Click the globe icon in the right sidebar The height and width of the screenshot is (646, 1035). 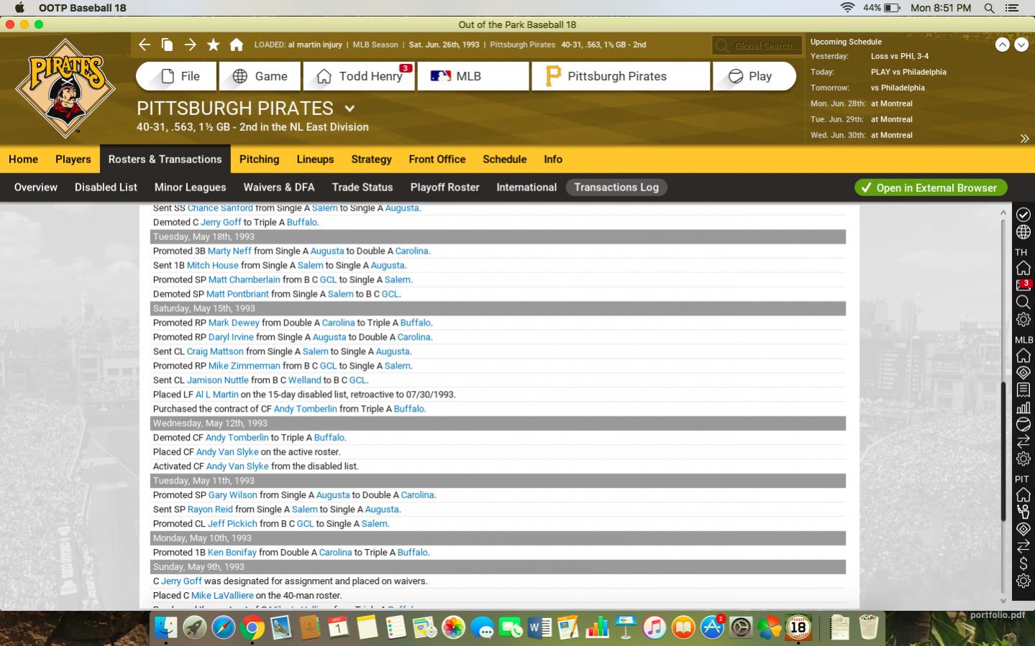pyautogui.click(x=1023, y=232)
